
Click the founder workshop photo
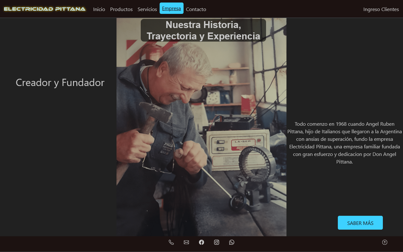pos(201,127)
